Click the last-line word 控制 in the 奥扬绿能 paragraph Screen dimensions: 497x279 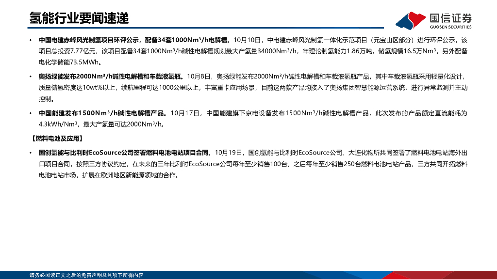click(x=45, y=99)
